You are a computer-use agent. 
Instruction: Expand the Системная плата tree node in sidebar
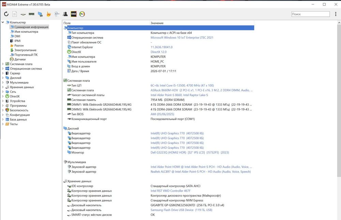[3, 64]
